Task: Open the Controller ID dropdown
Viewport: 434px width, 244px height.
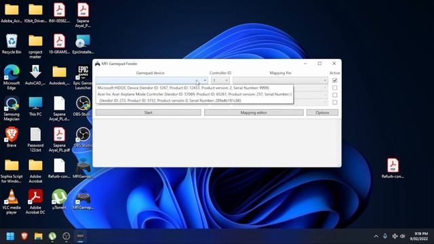Action: (x=220, y=80)
